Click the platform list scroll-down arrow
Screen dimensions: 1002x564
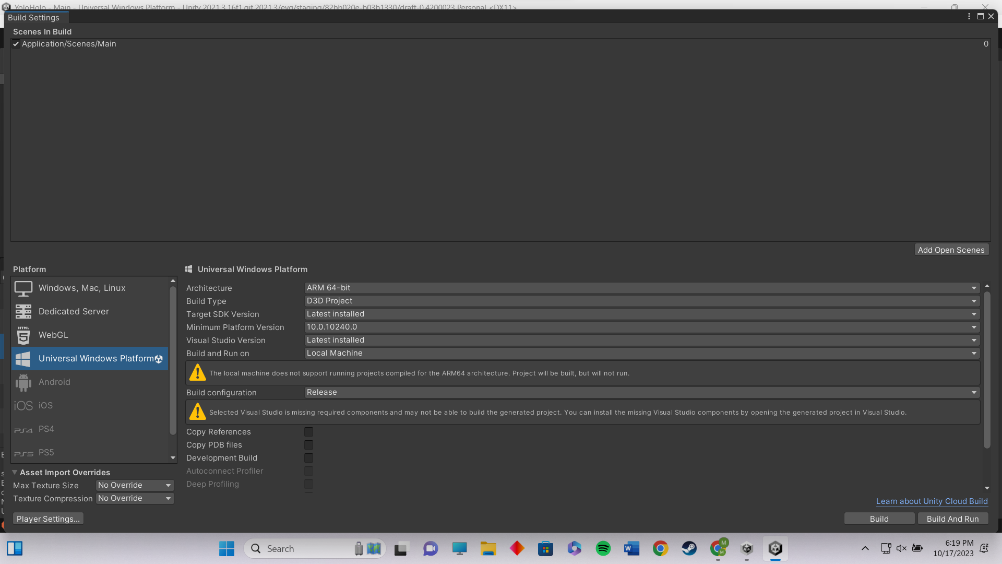tap(173, 458)
